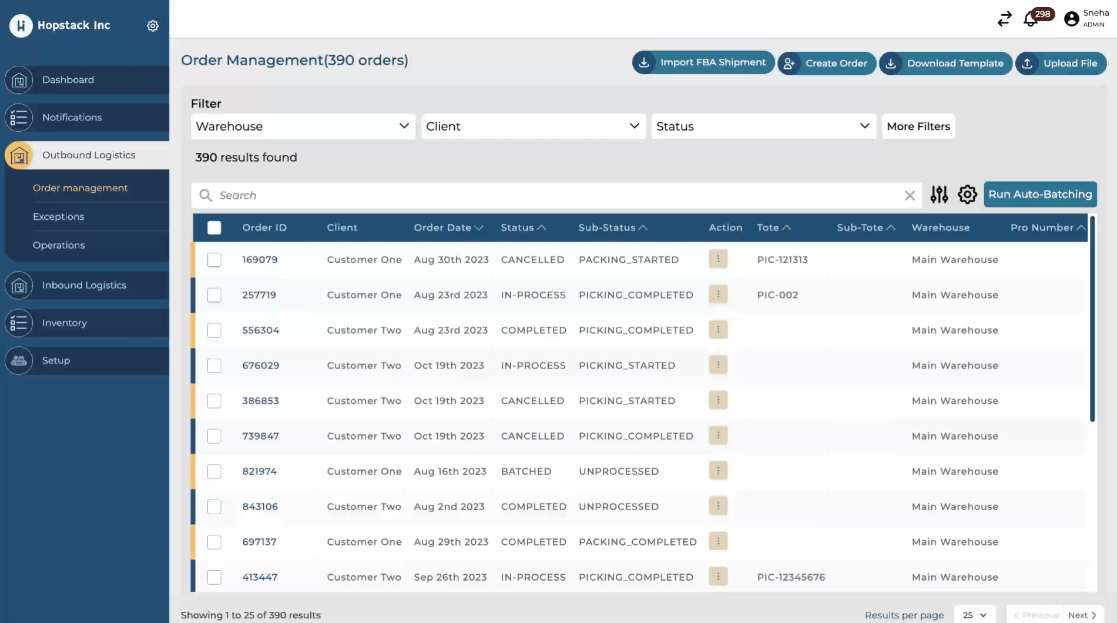Click the Create Order button
1117x623 pixels.
(827, 63)
